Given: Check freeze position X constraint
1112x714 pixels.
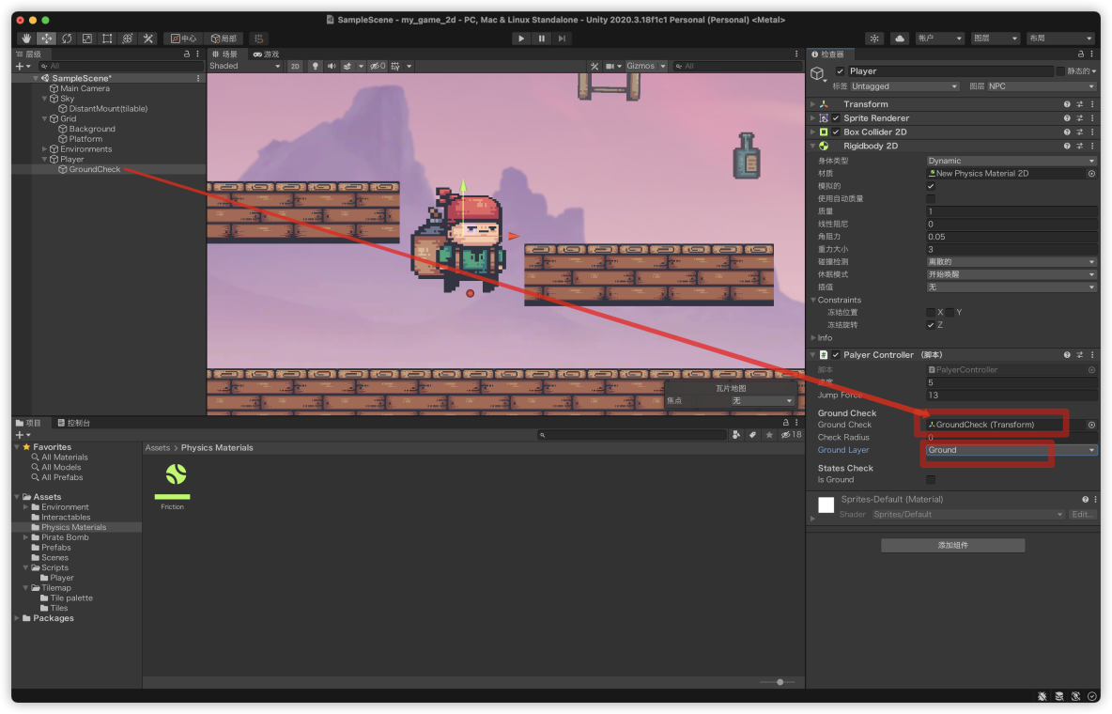Looking at the screenshot, I should [931, 312].
